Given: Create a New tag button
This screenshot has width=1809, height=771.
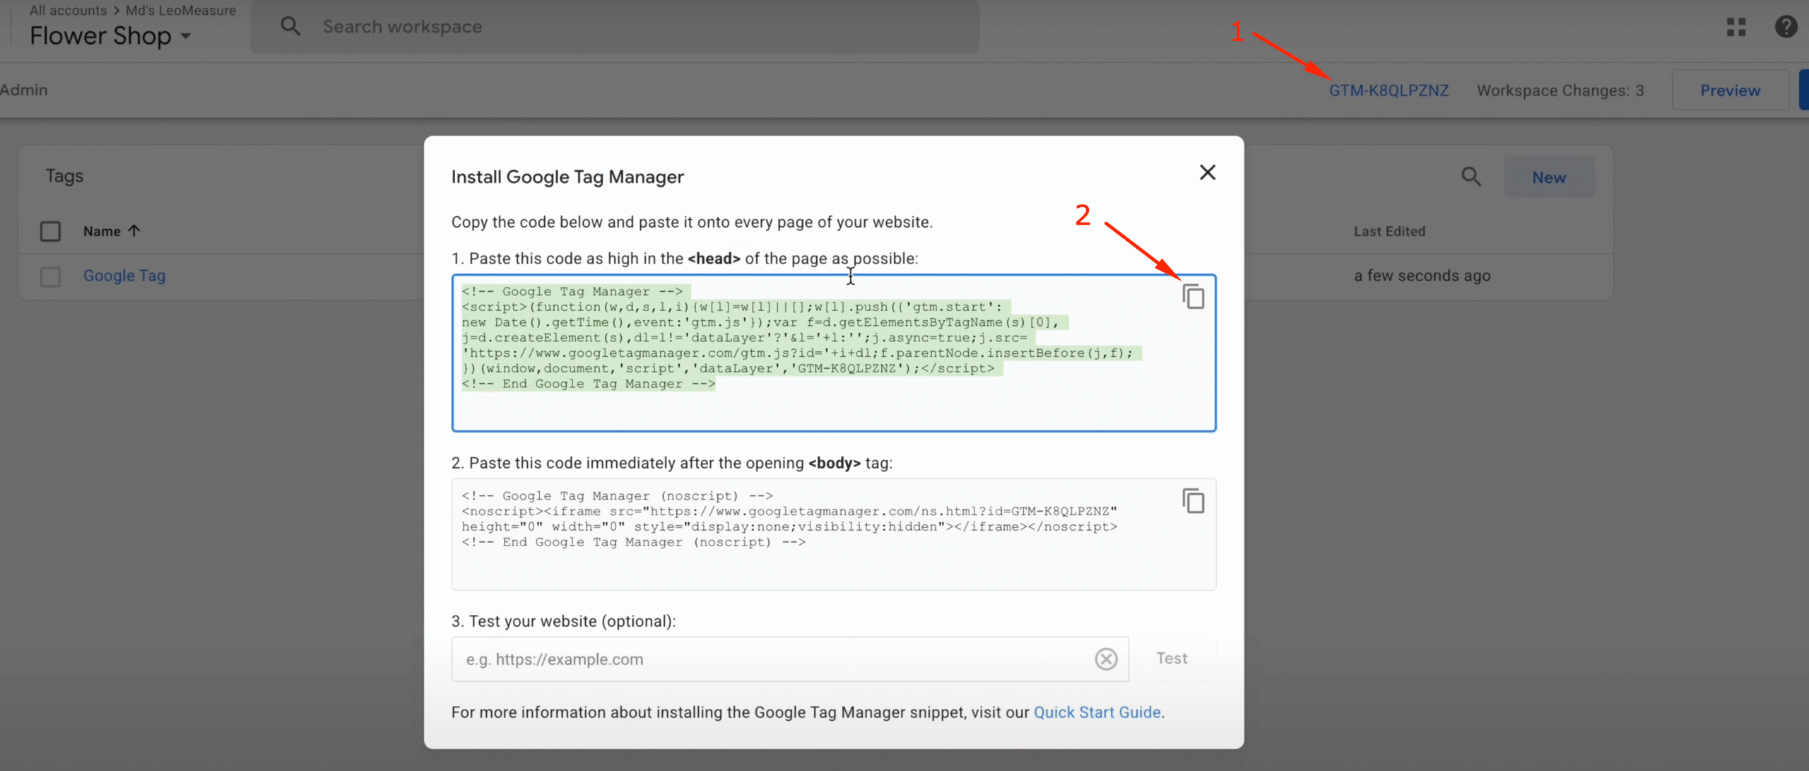Looking at the screenshot, I should tap(1549, 177).
